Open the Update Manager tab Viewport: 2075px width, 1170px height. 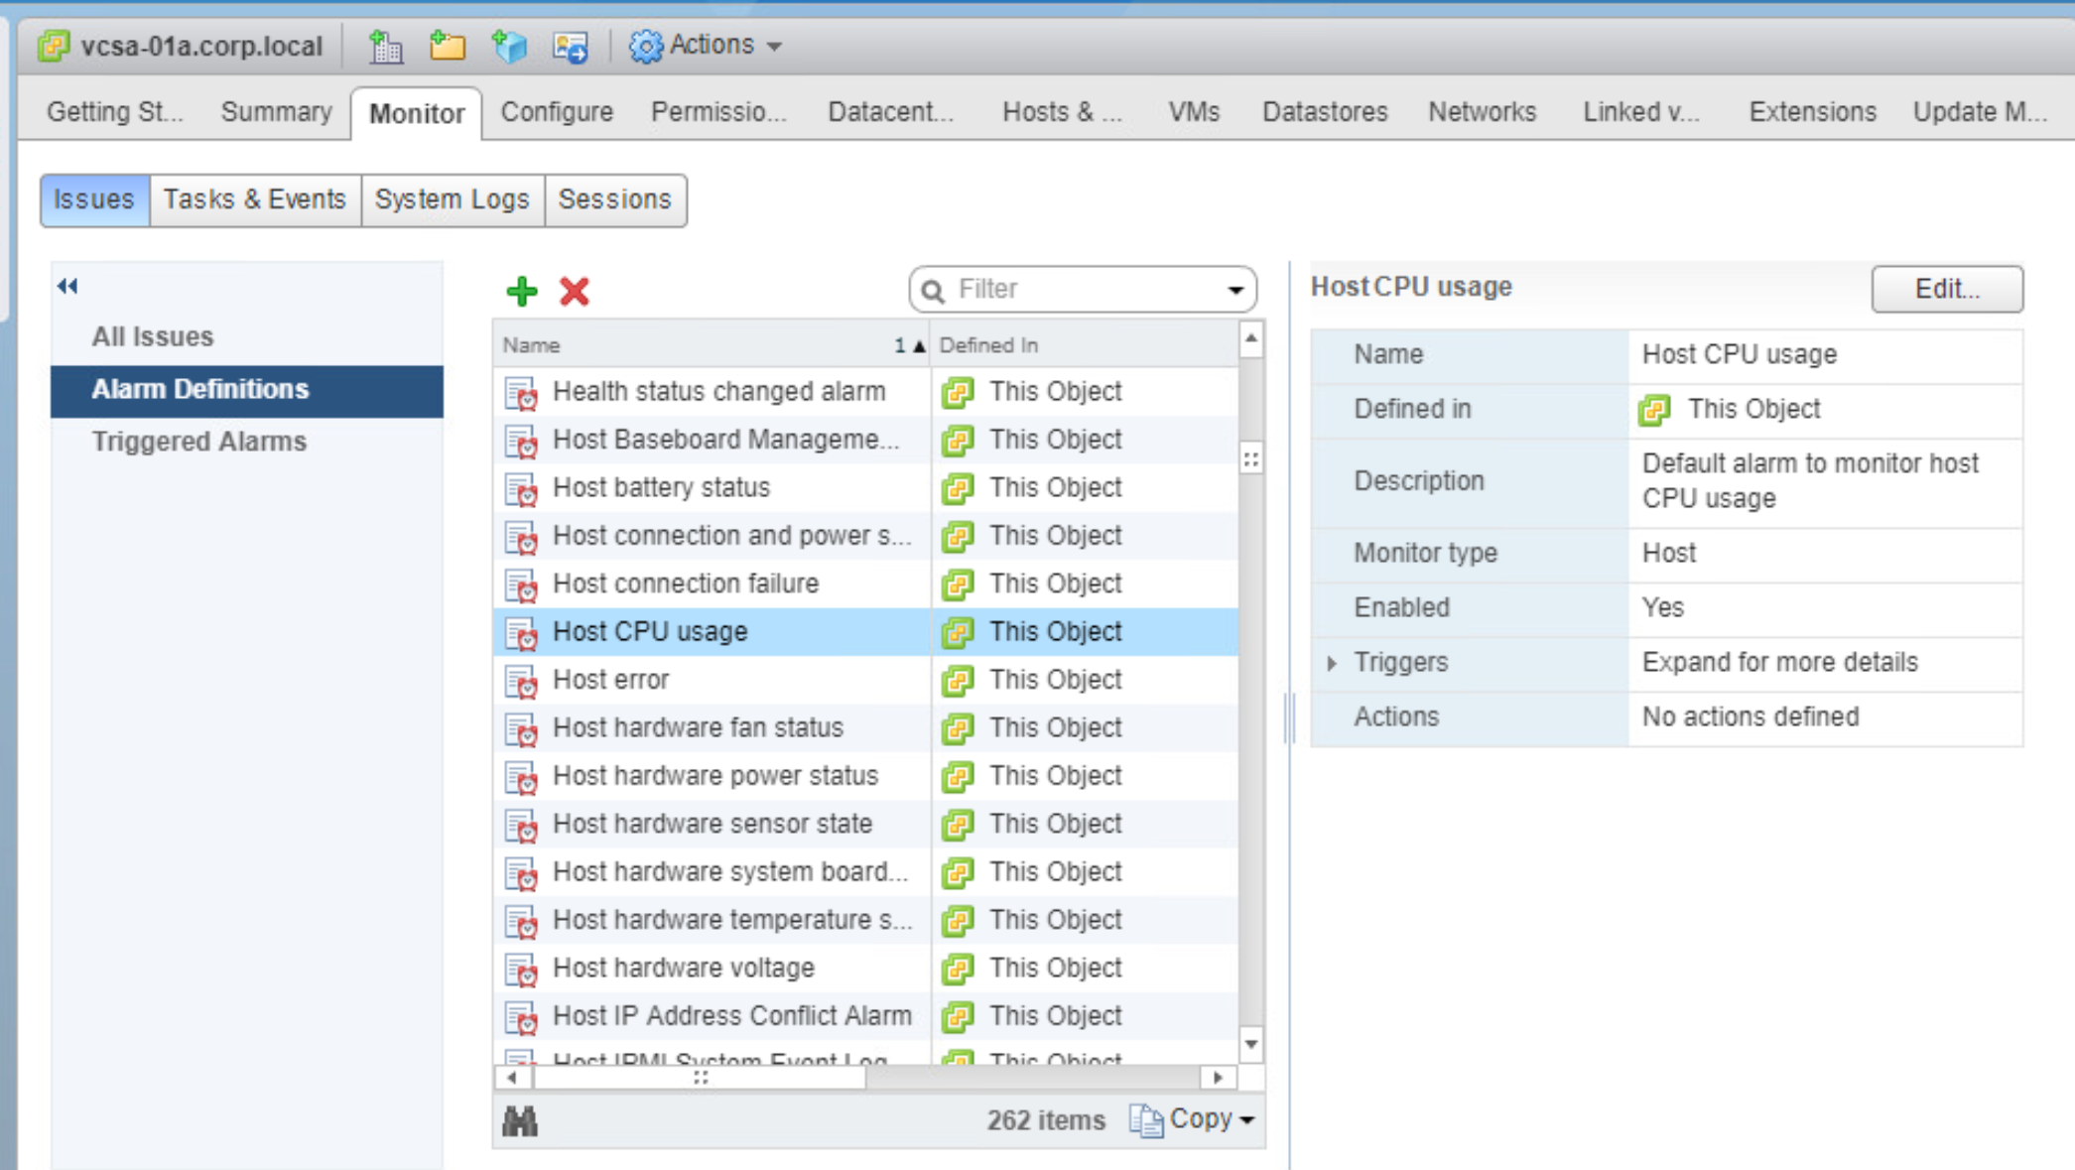point(1980,112)
